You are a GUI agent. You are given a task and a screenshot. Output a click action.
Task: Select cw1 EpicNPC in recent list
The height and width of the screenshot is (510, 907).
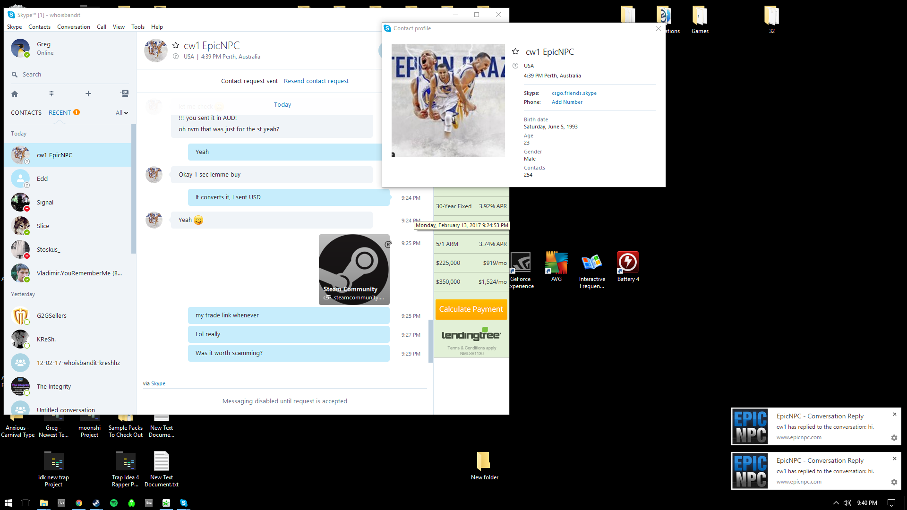[68, 155]
